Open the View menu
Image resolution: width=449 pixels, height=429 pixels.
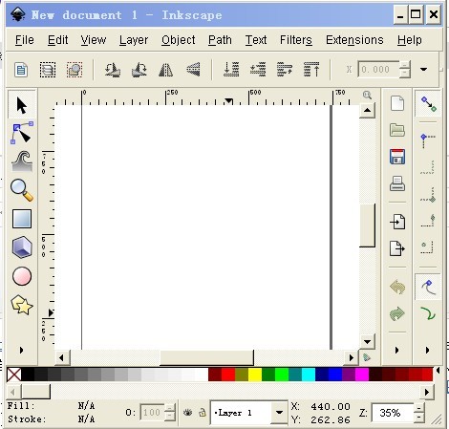(x=94, y=40)
